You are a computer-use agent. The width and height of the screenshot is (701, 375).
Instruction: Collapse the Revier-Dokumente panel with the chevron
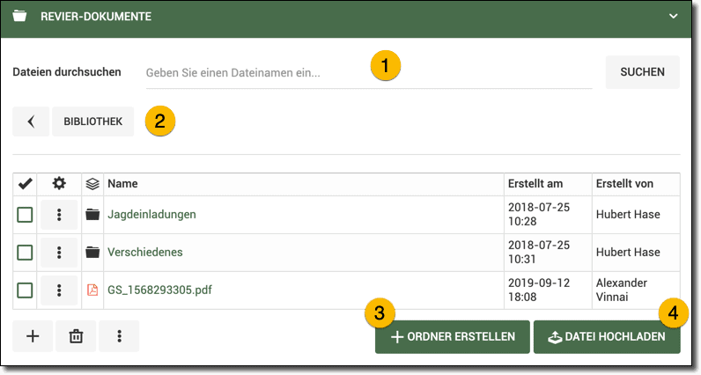tap(673, 17)
